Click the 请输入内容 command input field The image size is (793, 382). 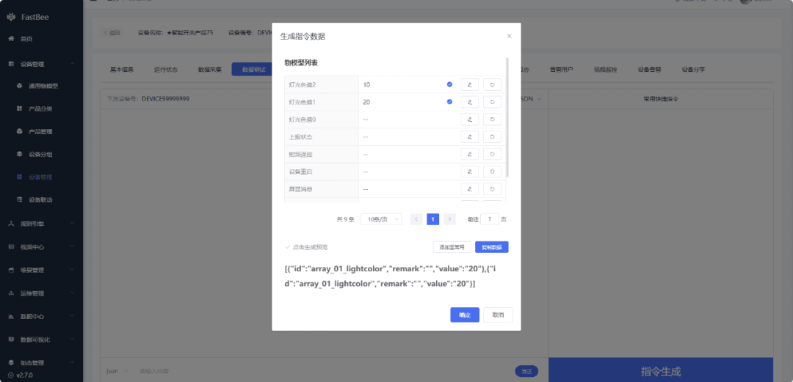[x=324, y=372]
